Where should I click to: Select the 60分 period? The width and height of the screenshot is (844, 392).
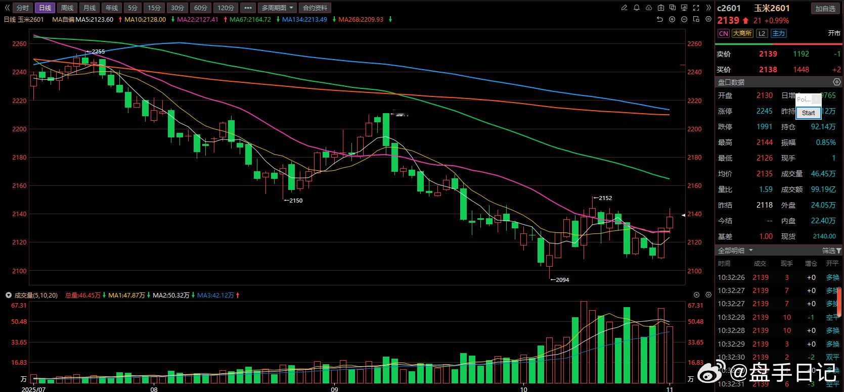pos(201,8)
